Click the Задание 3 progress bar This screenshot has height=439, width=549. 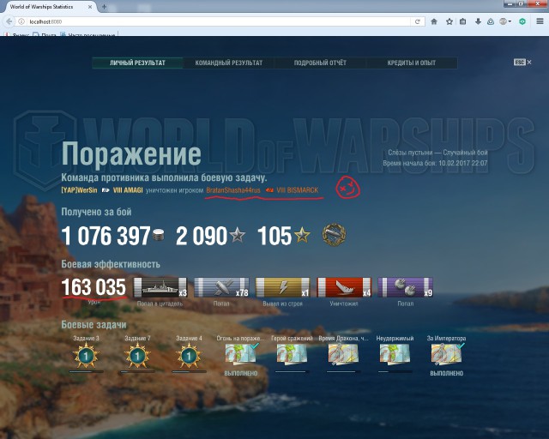86,372
